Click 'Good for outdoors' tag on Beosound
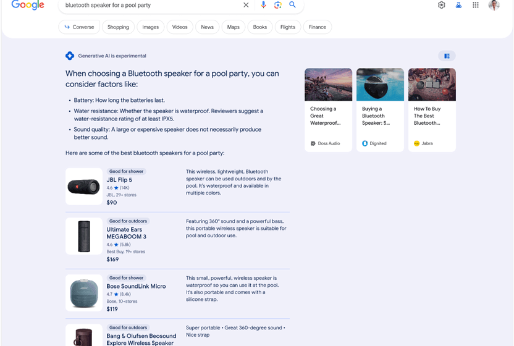The image size is (514, 346). point(128,327)
